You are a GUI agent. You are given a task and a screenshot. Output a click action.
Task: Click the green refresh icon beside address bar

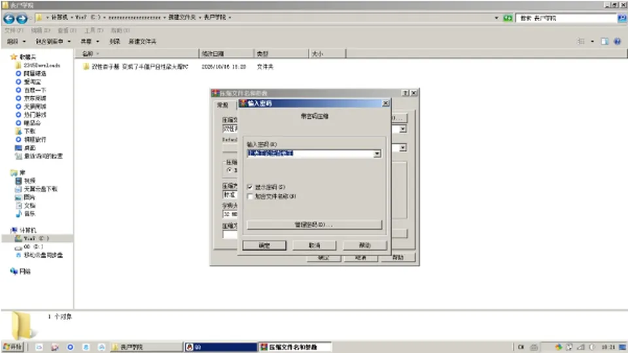pyautogui.click(x=508, y=18)
